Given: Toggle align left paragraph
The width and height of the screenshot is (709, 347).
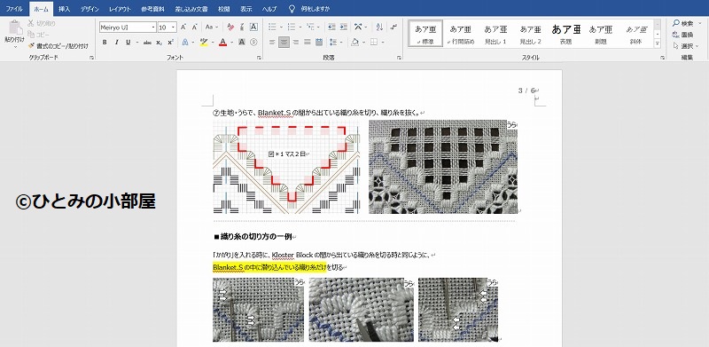Looking at the screenshot, I should coord(272,42).
